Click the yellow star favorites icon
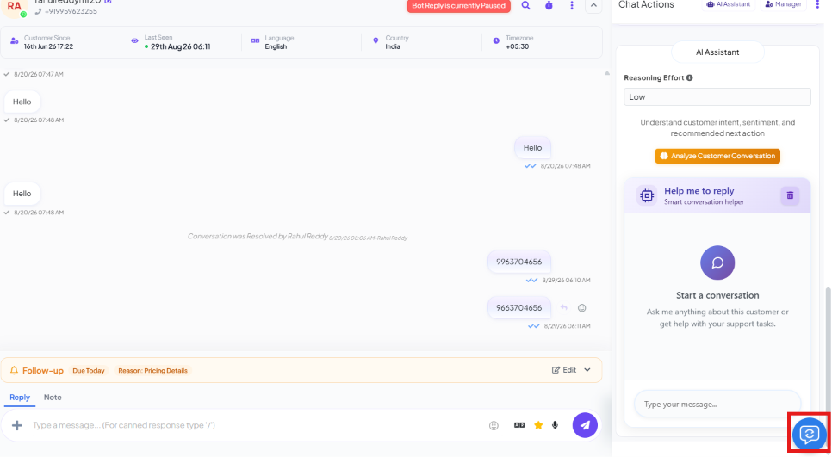 538,425
